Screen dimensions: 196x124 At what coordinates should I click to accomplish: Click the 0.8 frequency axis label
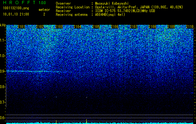2,87
